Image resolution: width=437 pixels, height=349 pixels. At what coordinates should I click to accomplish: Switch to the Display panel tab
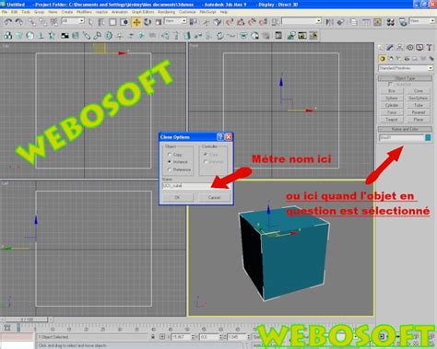[419, 47]
